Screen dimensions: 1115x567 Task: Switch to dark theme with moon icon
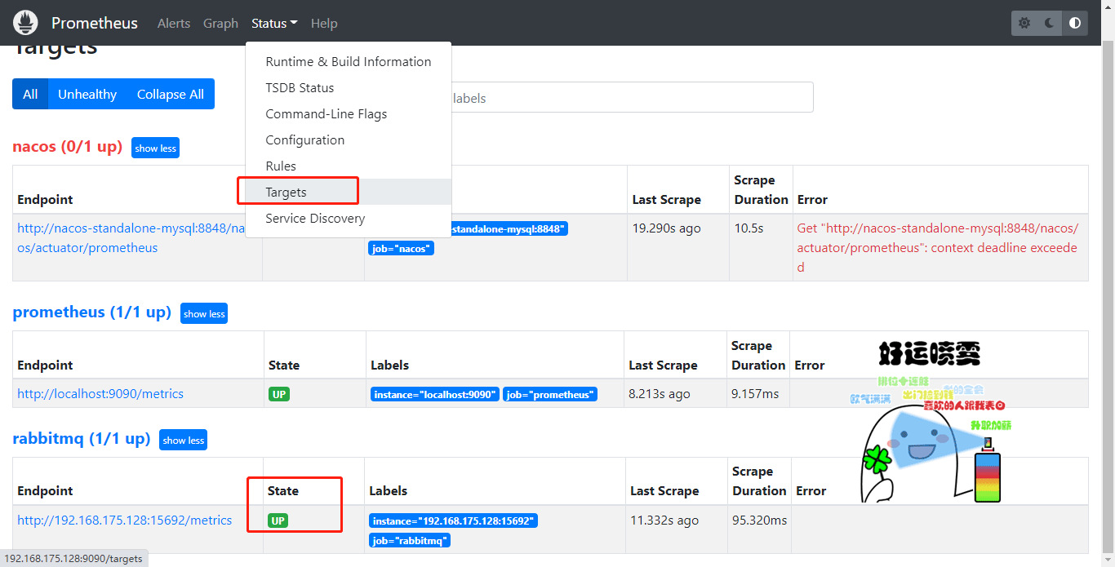coord(1050,23)
